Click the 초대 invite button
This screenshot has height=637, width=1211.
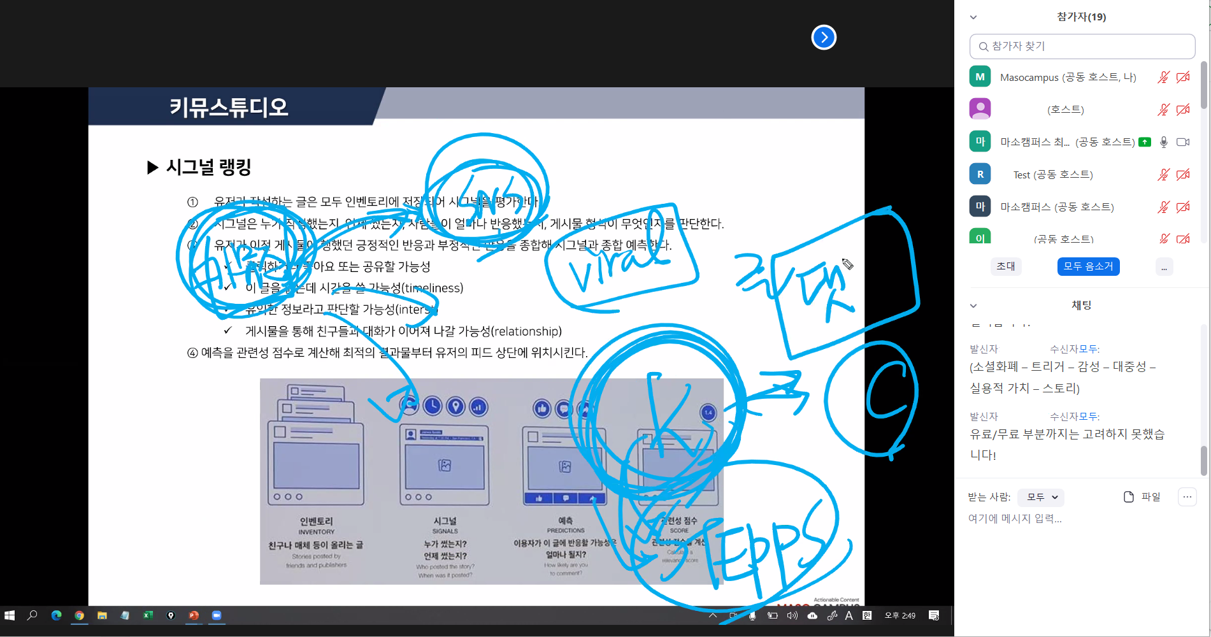tap(1006, 266)
